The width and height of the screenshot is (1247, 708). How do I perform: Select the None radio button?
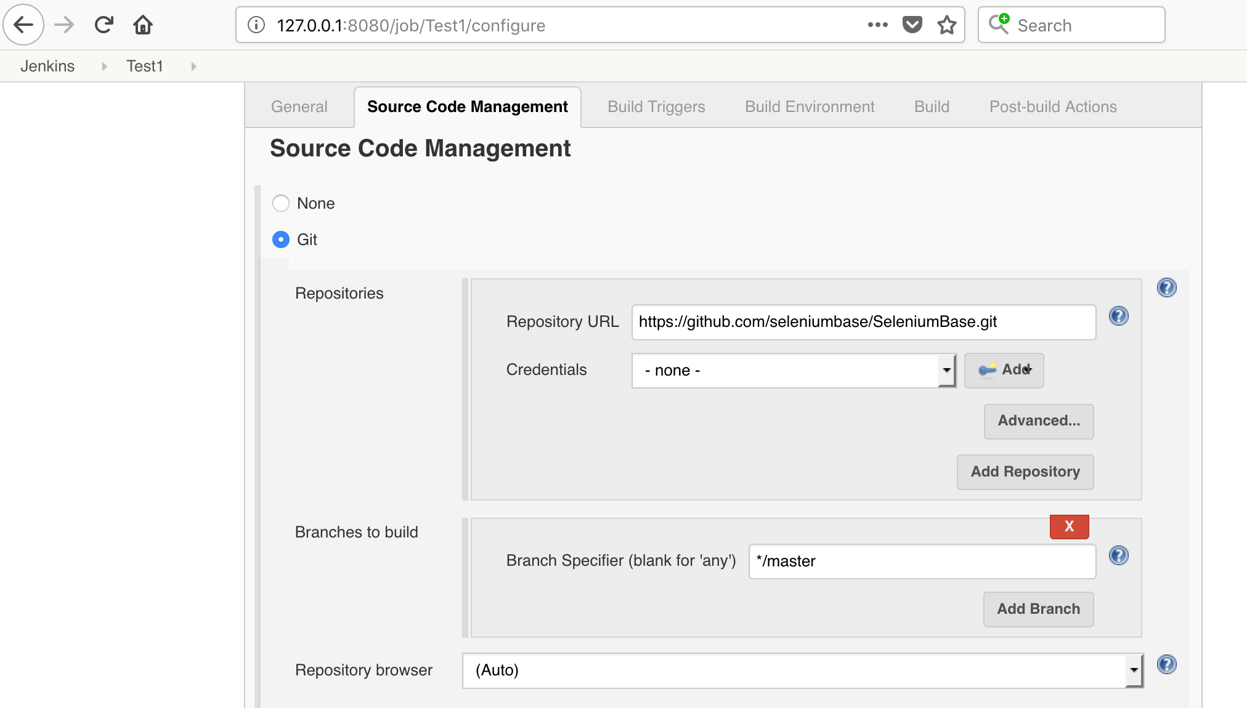[281, 203]
